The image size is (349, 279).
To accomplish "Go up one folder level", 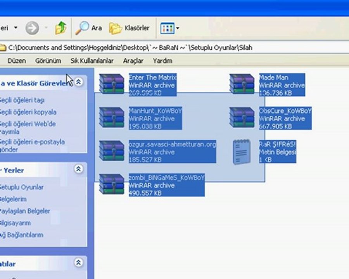I will coord(60,28).
